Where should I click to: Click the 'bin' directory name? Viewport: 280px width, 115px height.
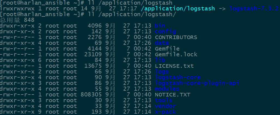pos(160,26)
